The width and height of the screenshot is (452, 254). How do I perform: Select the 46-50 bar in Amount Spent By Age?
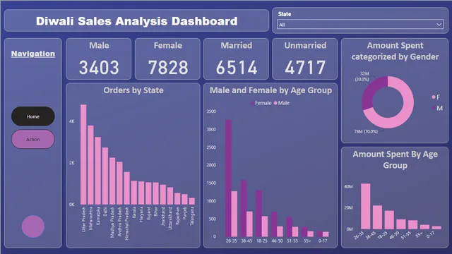(401, 224)
